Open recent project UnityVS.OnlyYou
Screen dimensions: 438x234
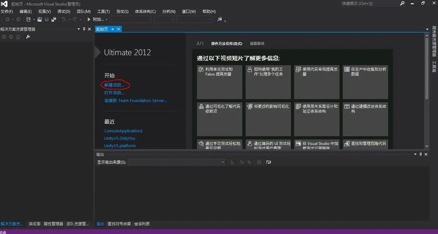click(x=119, y=138)
